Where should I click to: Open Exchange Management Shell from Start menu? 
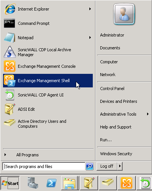tap(48, 81)
